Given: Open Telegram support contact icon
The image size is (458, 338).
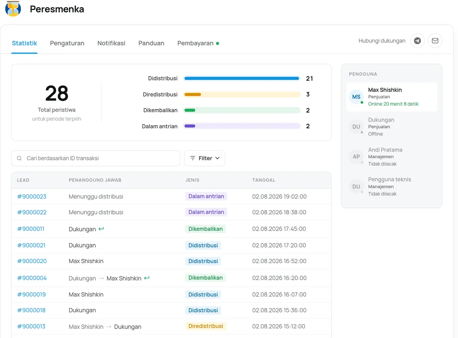Looking at the screenshot, I should click(417, 41).
